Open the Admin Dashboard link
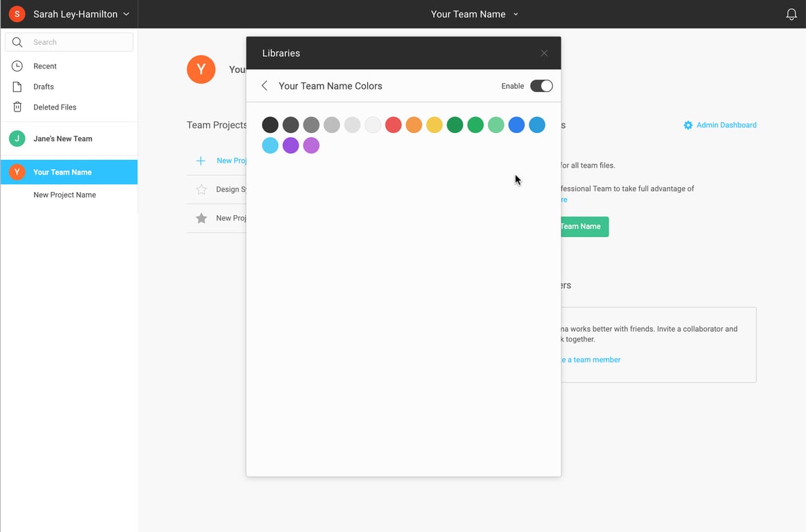806x532 pixels. (x=726, y=125)
